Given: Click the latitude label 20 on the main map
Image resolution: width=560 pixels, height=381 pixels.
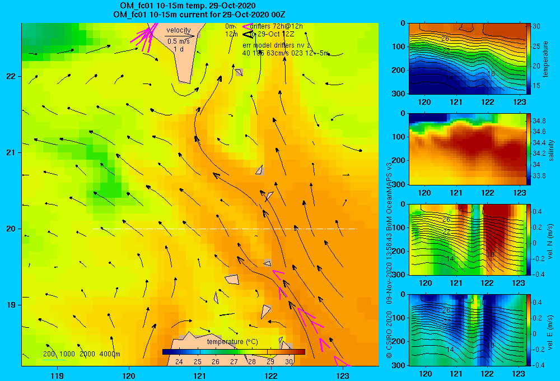Looking at the screenshot, I should pyautogui.click(x=11, y=229).
